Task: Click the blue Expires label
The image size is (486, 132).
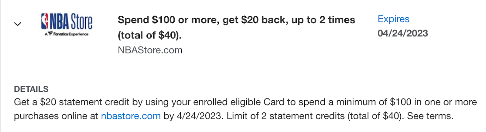Action: coord(393,19)
